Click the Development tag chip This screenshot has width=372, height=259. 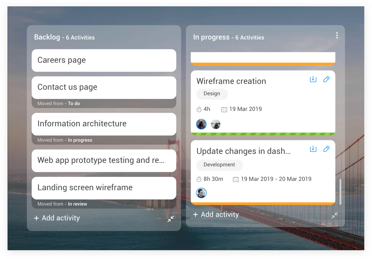[219, 165]
